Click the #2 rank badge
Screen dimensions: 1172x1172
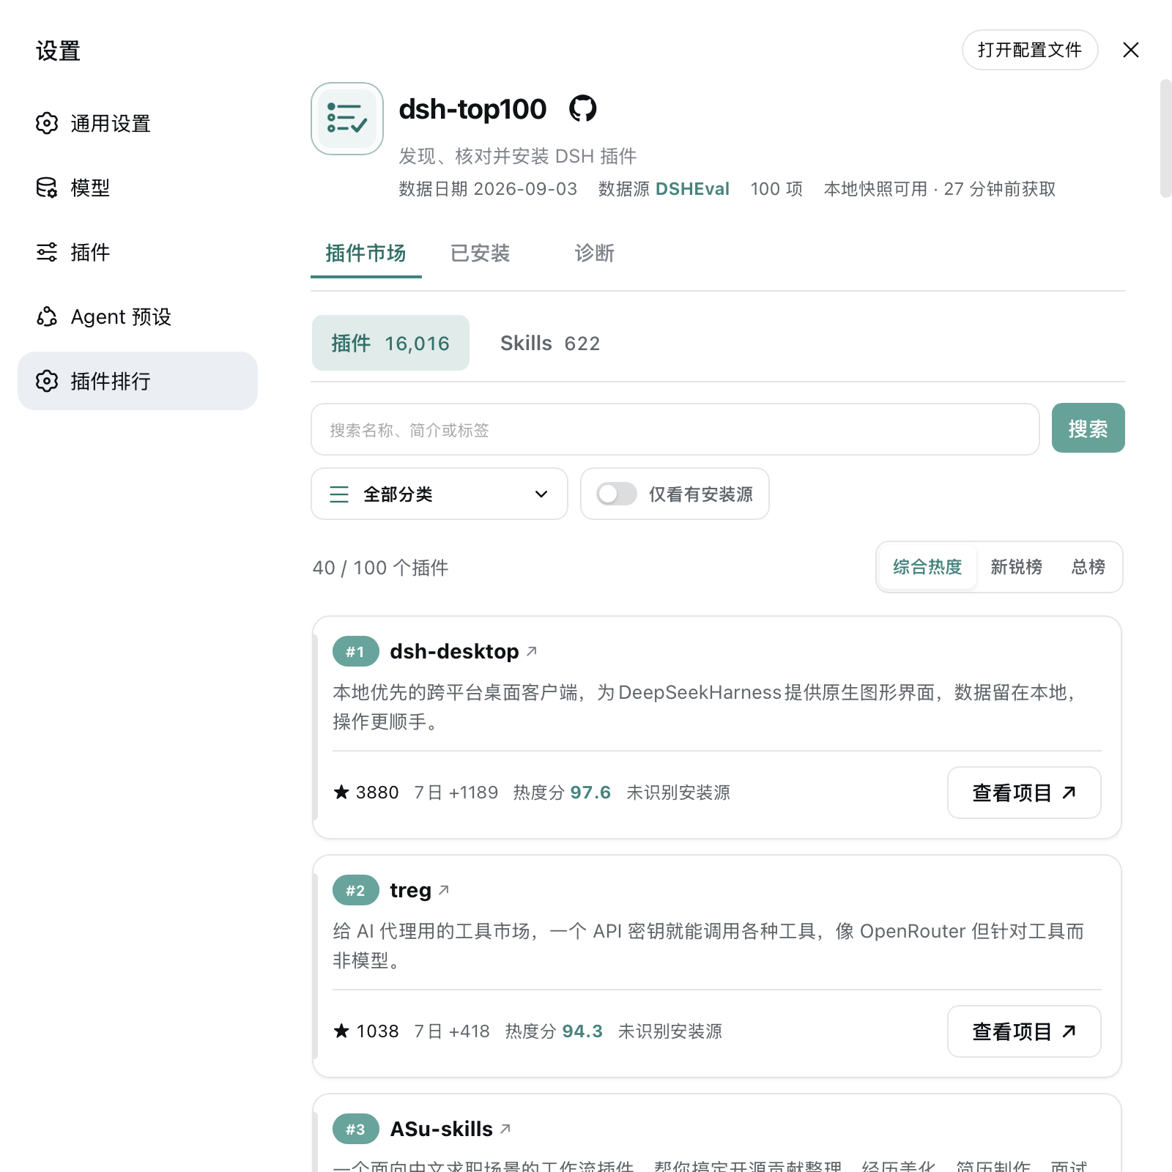[x=356, y=890]
